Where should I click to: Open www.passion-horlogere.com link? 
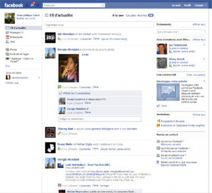[x=102, y=129]
